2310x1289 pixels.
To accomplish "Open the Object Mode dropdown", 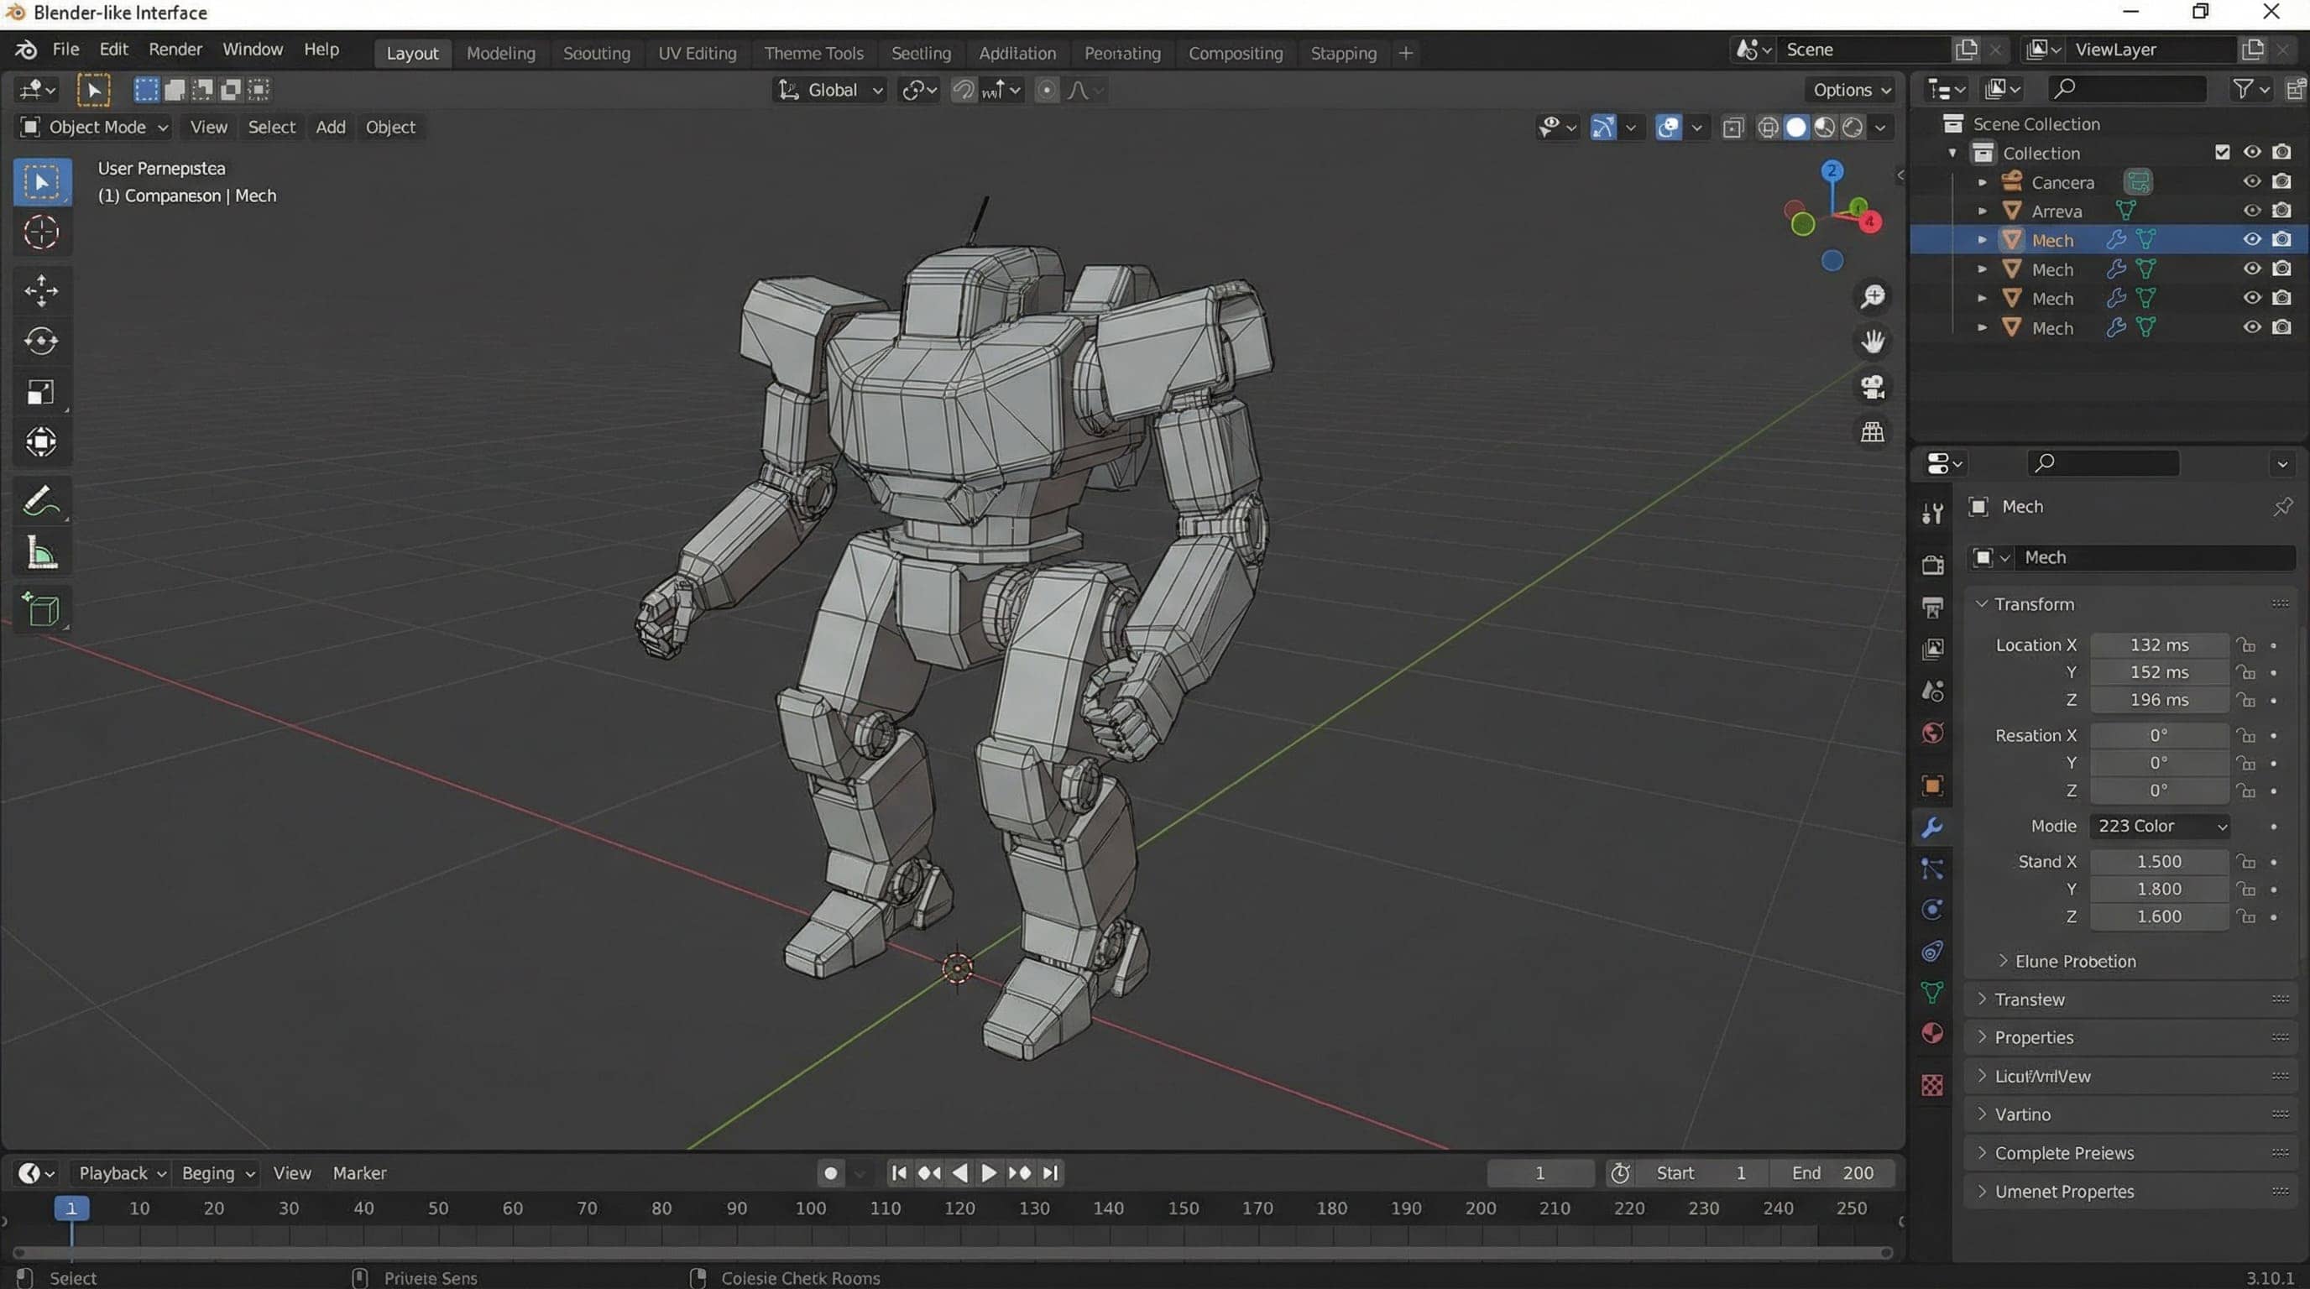I will (x=92, y=127).
